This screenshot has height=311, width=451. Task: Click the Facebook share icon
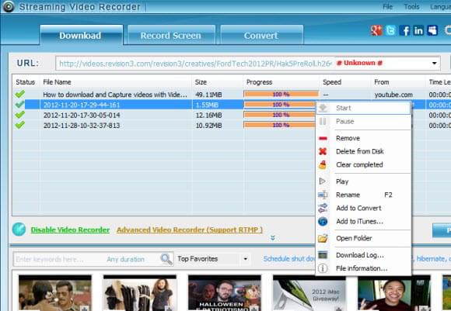pos(404,30)
